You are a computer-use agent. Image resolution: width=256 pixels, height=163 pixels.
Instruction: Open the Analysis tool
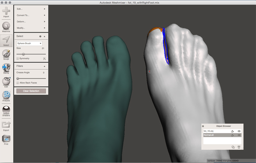(6, 95)
